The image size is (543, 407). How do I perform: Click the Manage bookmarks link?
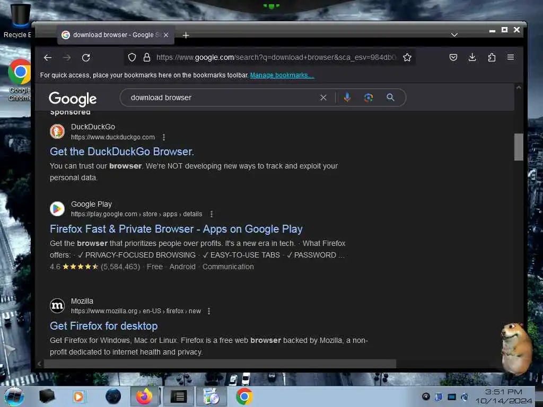point(282,75)
